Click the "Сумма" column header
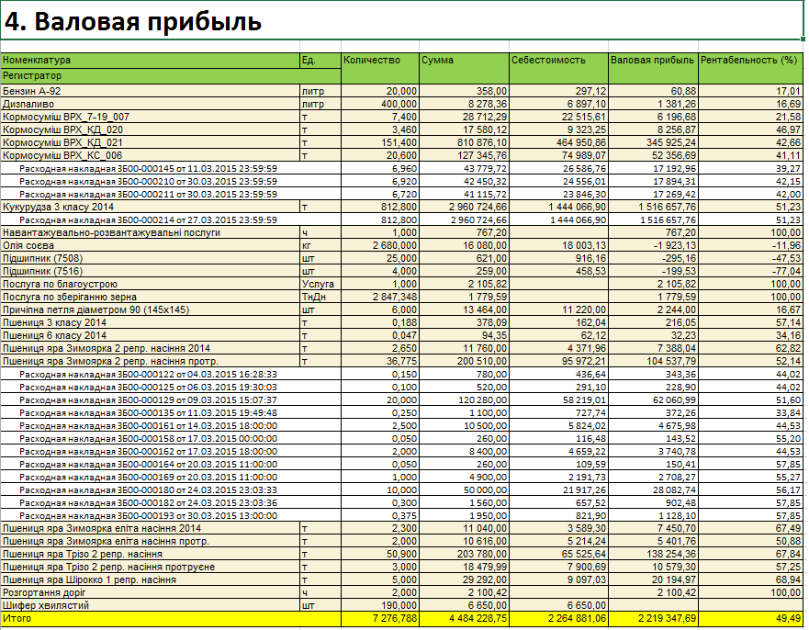The width and height of the screenshot is (809, 630). click(x=437, y=61)
